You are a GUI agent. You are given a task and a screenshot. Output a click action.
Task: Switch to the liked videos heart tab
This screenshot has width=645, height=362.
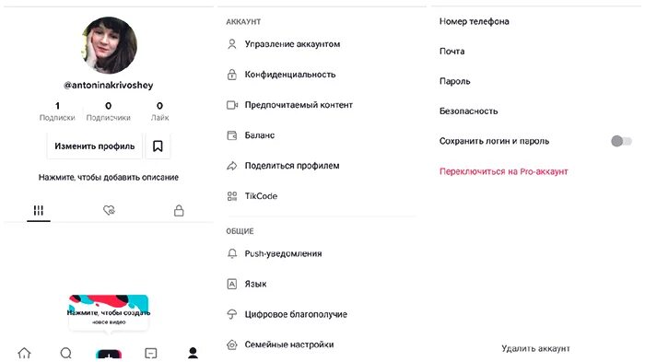(x=109, y=210)
